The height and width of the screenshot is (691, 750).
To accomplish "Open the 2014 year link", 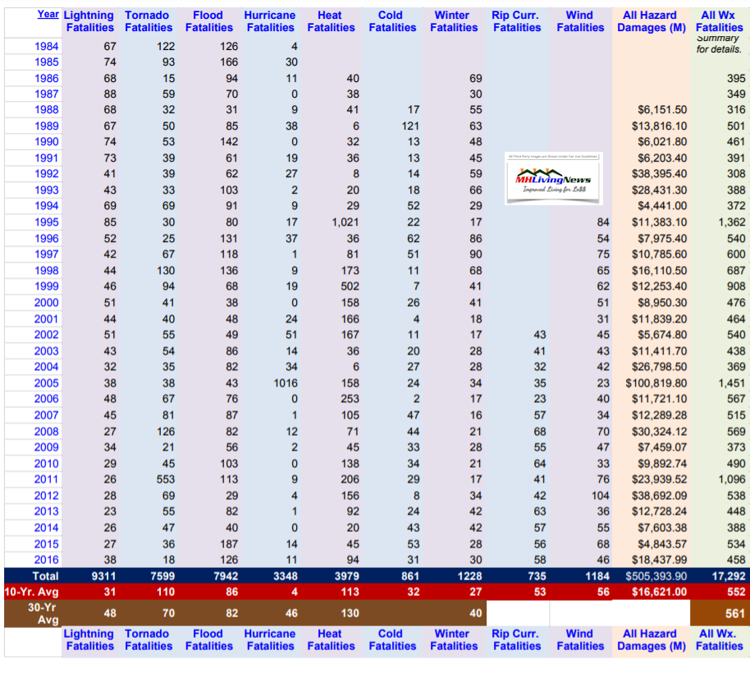I will 47,528.
